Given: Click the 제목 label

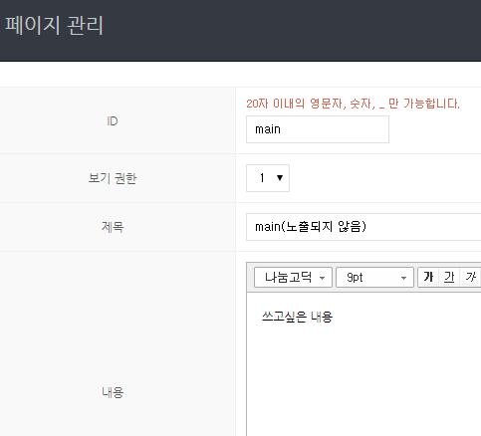Looking at the screenshot, I should pos(113,227).
